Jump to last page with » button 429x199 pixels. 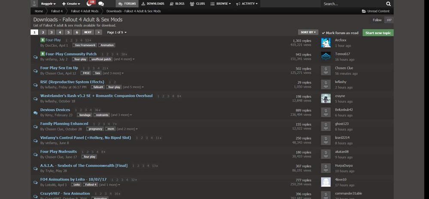pyautogui.click(x=99, y=32)
